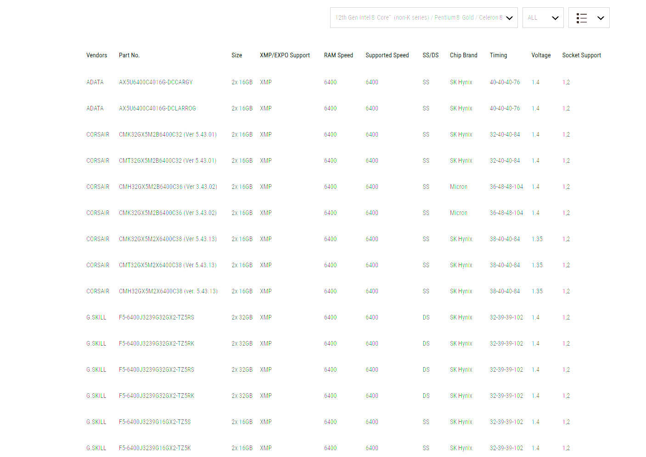Viewport: 646px width, 457px height.
Task: Open the list view layout dropdown
Action: coord(600,18)
